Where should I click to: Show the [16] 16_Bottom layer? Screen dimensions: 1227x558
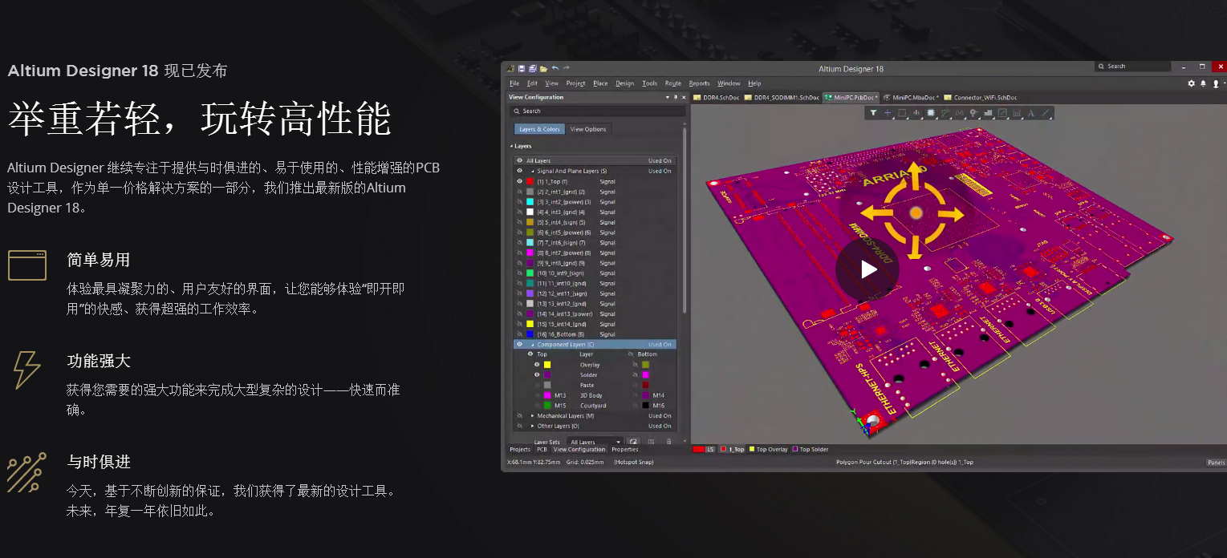(519, 334)
